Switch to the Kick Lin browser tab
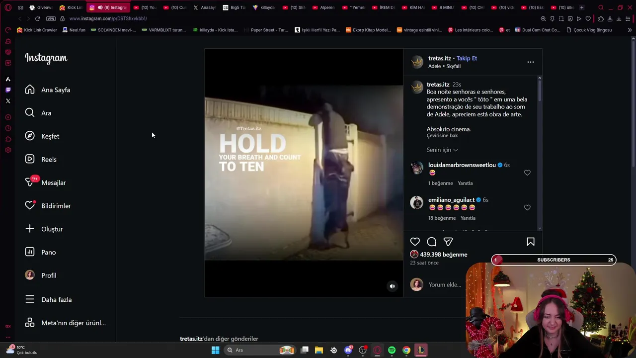 [x=71, y=7]
